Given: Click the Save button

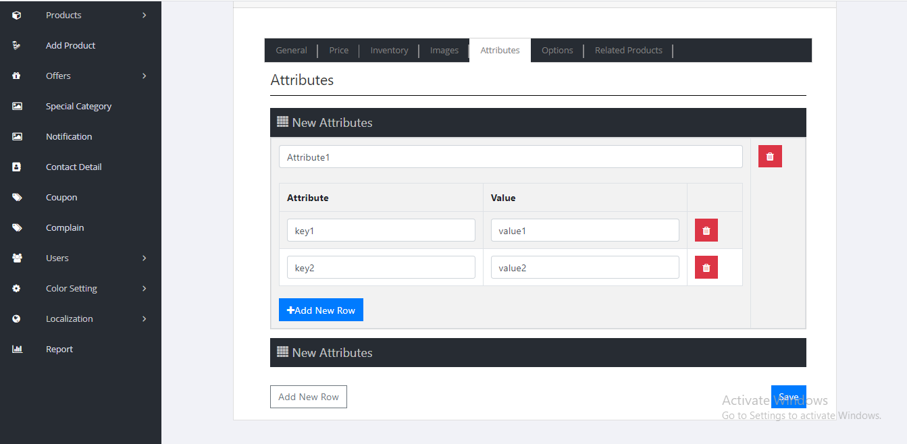Looking at the screenshot, I should 788,397.
